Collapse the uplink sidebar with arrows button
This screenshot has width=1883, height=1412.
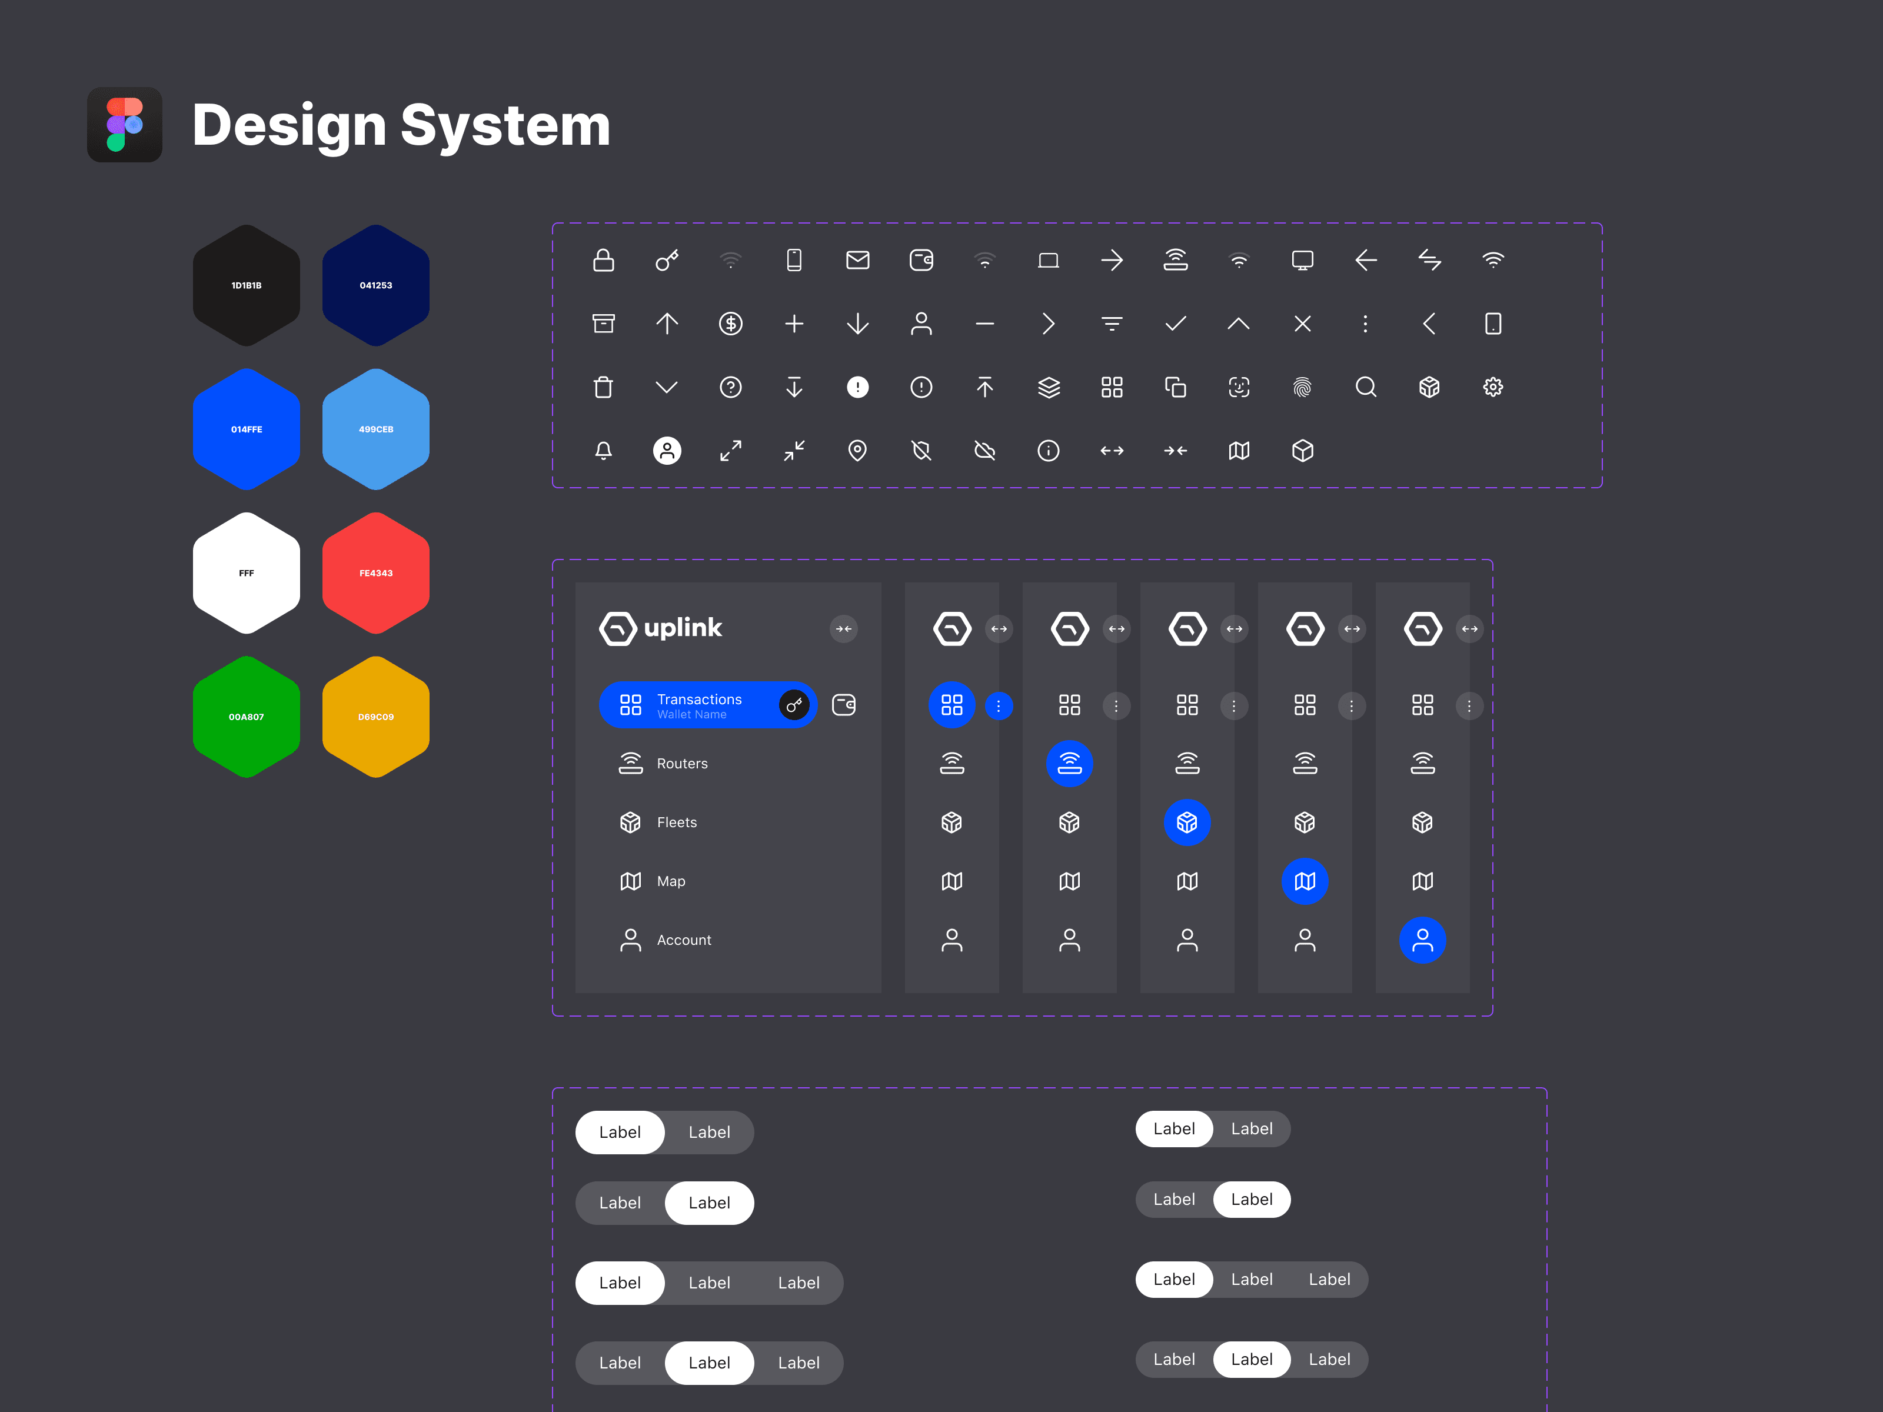click(x=843, y=629)
